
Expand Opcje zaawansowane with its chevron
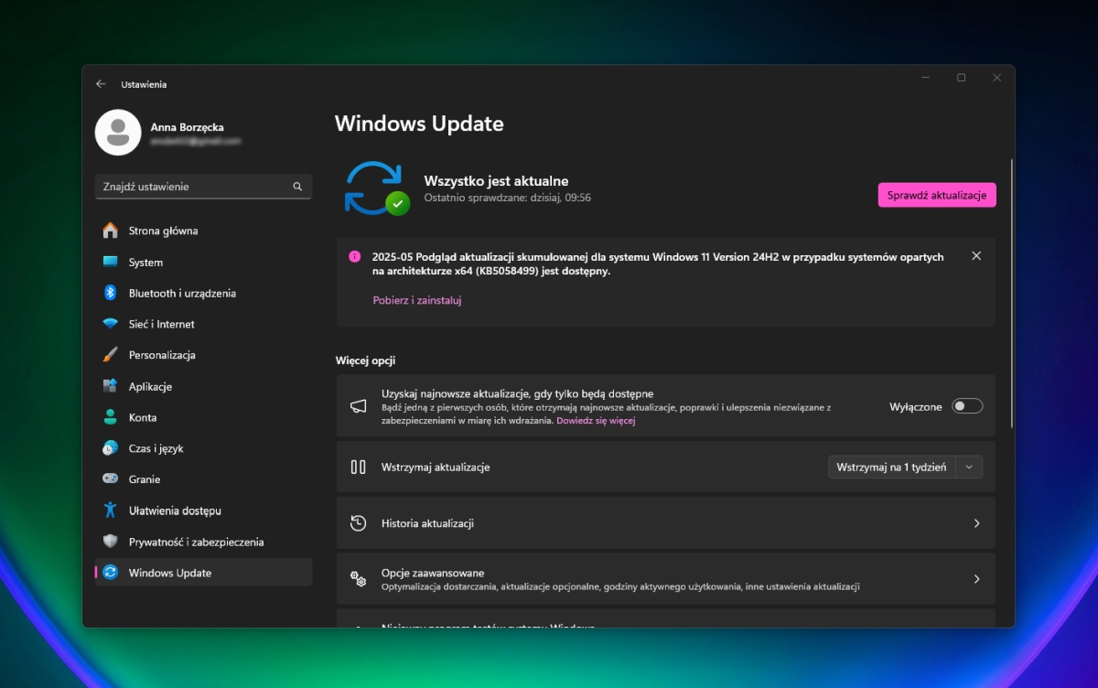click(x=976, y=579)
